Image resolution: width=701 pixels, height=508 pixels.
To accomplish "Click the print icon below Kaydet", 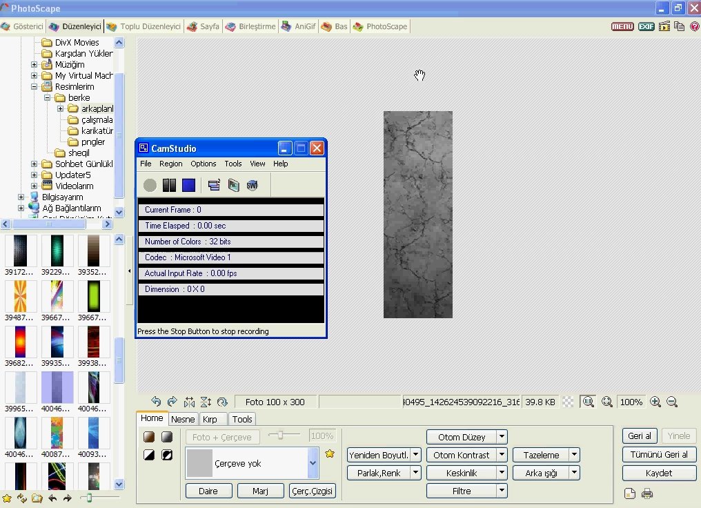I will tap(647, 494).
